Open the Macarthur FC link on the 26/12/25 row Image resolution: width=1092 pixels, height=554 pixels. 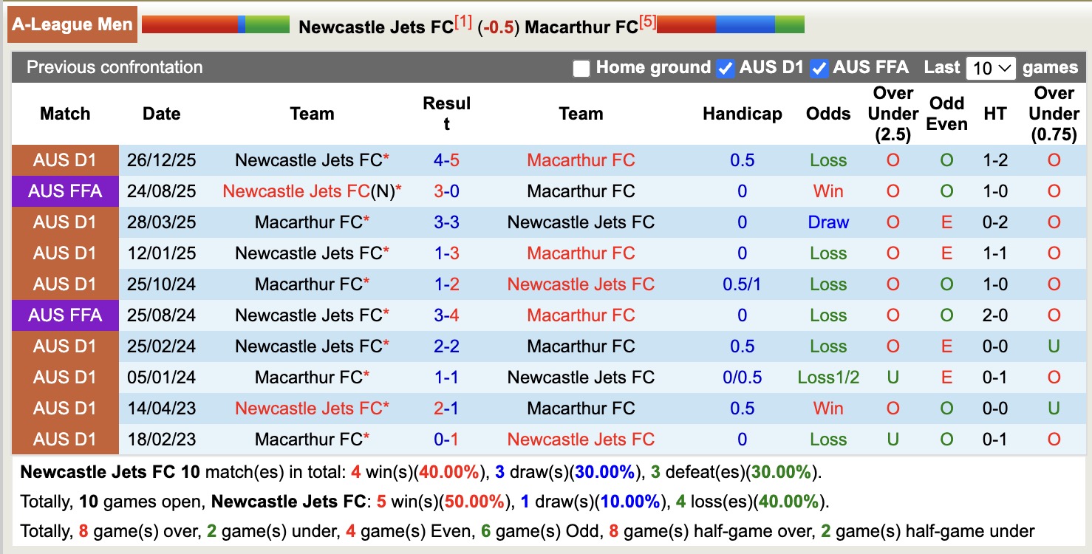pyautogui.click(x=581, y=160)
